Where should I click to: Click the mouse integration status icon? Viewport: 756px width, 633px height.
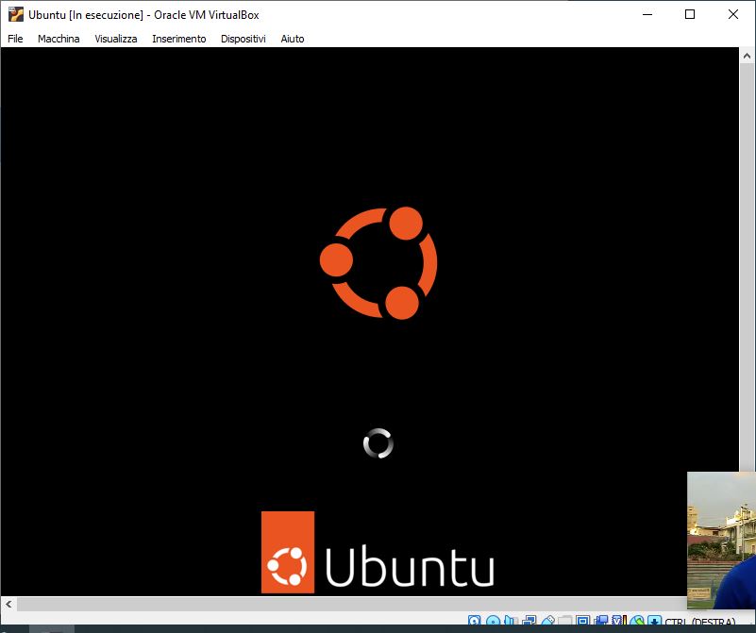tap(636, 621)
